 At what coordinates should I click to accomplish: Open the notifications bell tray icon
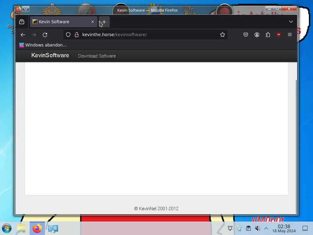230,228
